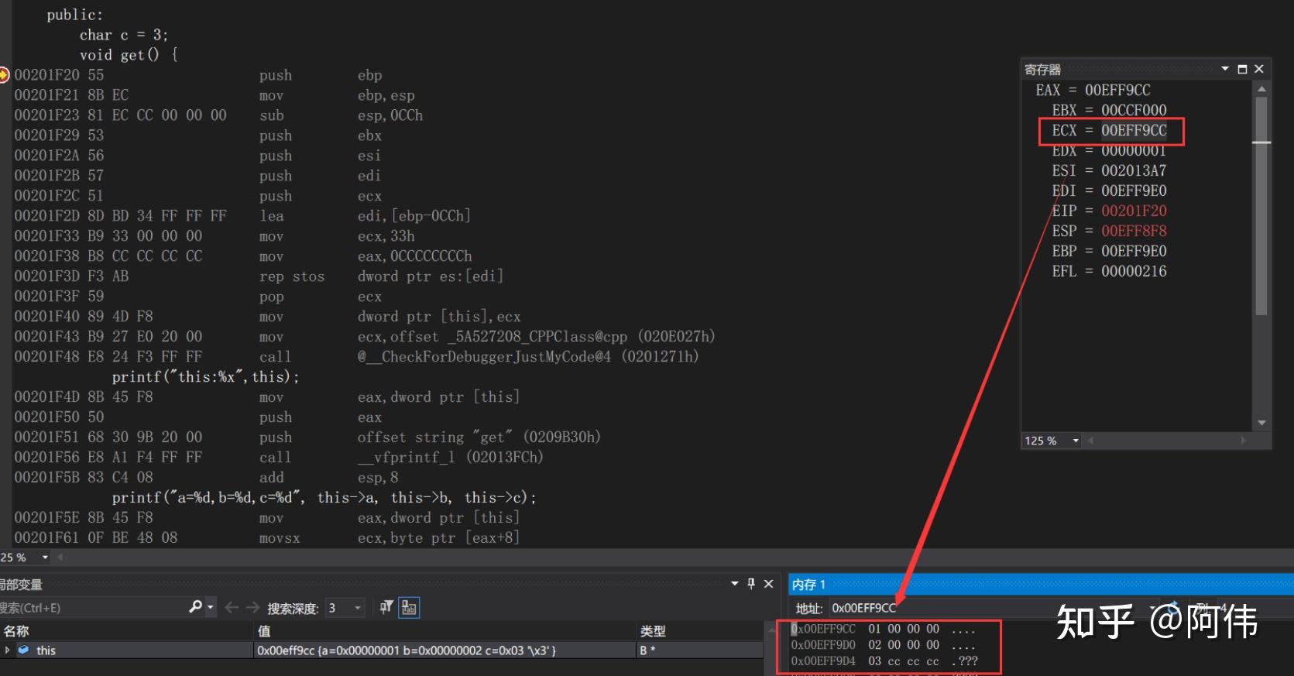This screenshot has width=1294, height=676.
Task: Click the Registers horizontal scroll left arrow
Action: 1090,441
